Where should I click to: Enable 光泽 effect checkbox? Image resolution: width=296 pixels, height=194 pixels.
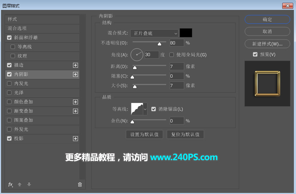point(9,93)
